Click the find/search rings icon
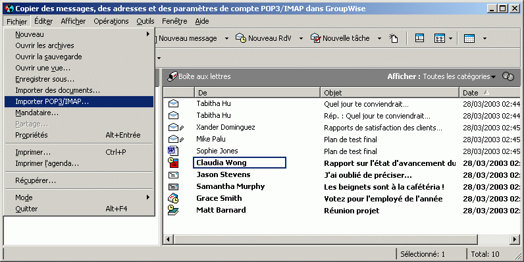 (508, 76)
